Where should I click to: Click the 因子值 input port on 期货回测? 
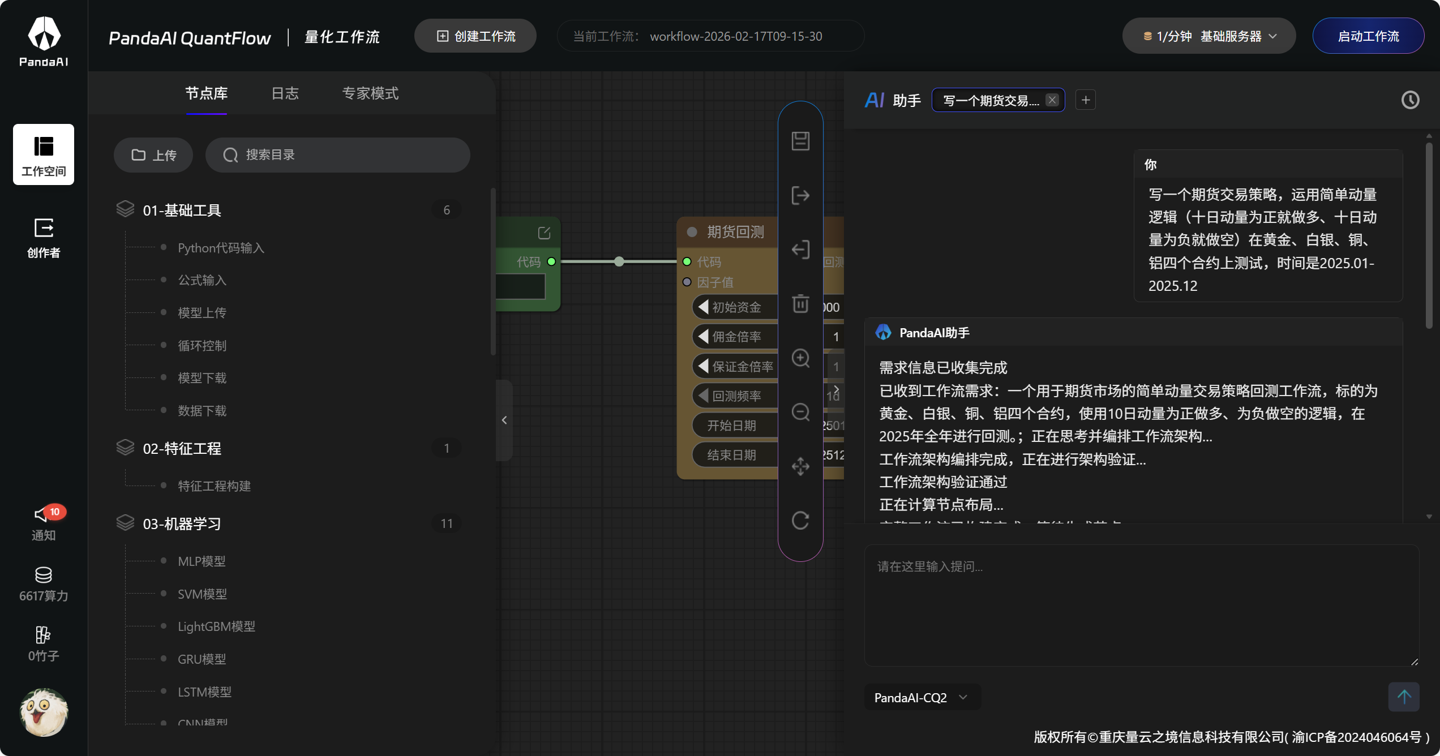(687, 282)
